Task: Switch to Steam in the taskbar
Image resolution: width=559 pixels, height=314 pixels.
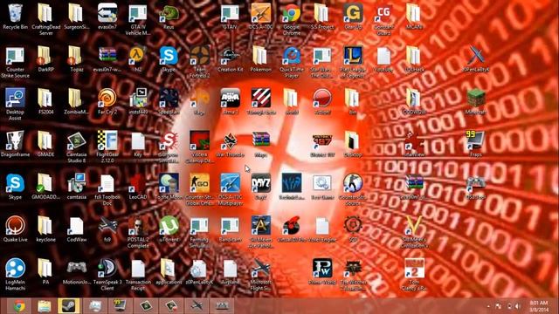Action: click(x=69, y=306)
